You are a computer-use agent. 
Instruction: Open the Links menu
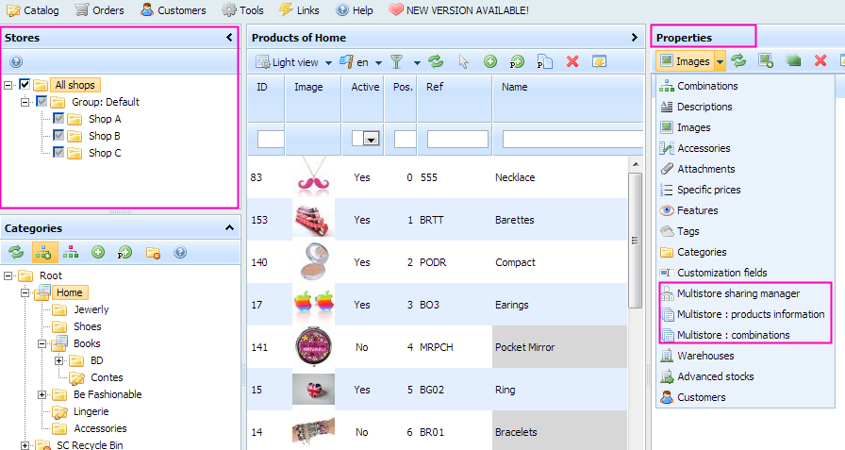(299, 10)
